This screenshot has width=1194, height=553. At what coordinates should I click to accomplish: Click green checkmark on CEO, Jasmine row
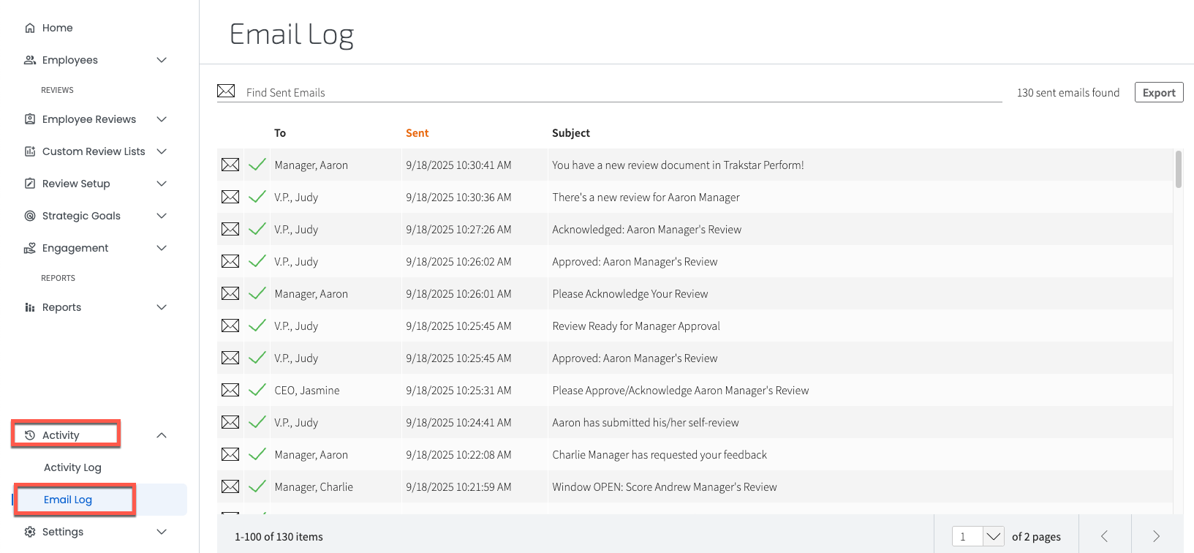click(257, 390)
